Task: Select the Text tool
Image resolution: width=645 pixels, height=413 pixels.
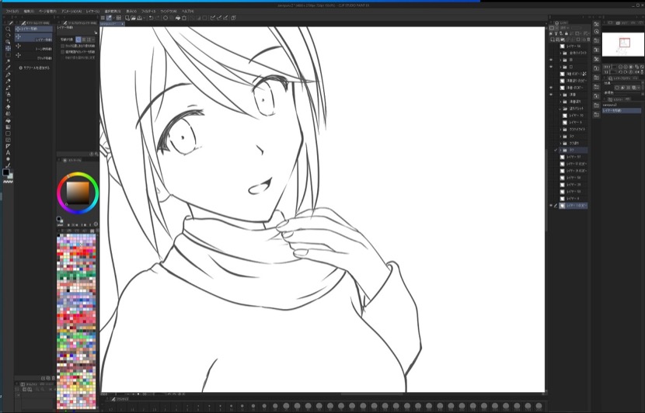Action: click(x=8, y=153)
